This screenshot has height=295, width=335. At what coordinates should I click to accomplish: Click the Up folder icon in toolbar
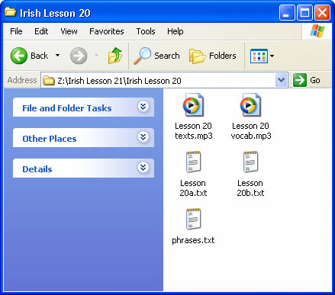point(115,56)
